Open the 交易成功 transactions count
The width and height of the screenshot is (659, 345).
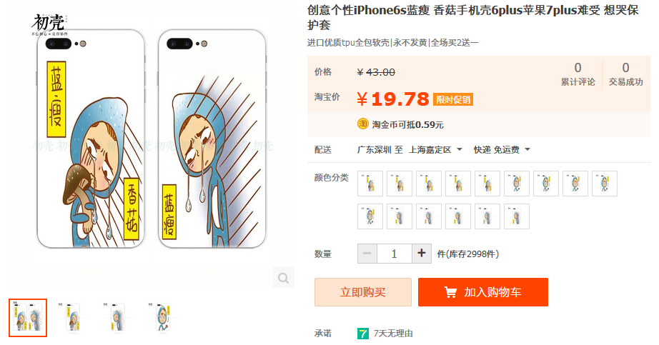tap(626, 74)
